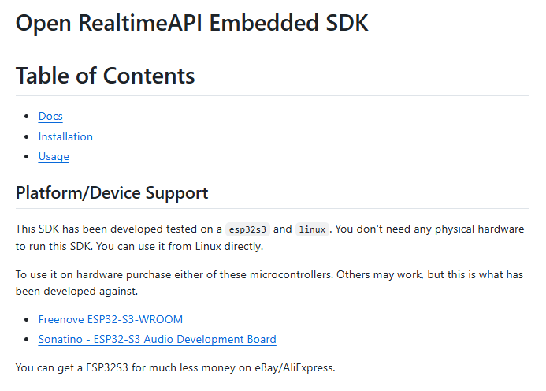Image resolution: width=546 pixels, height=391 pixels.
Task: Click the linux inline code snippet
Action: point(312,229)
